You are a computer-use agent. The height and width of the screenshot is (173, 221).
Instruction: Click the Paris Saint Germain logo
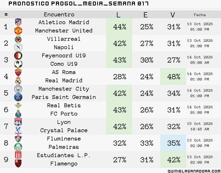point(18,97)
